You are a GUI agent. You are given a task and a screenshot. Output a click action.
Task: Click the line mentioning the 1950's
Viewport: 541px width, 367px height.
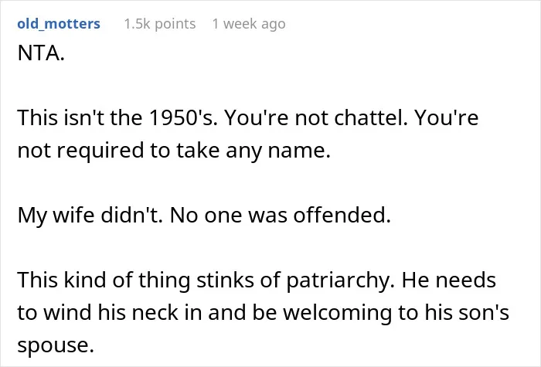click(x=248, y=117)
